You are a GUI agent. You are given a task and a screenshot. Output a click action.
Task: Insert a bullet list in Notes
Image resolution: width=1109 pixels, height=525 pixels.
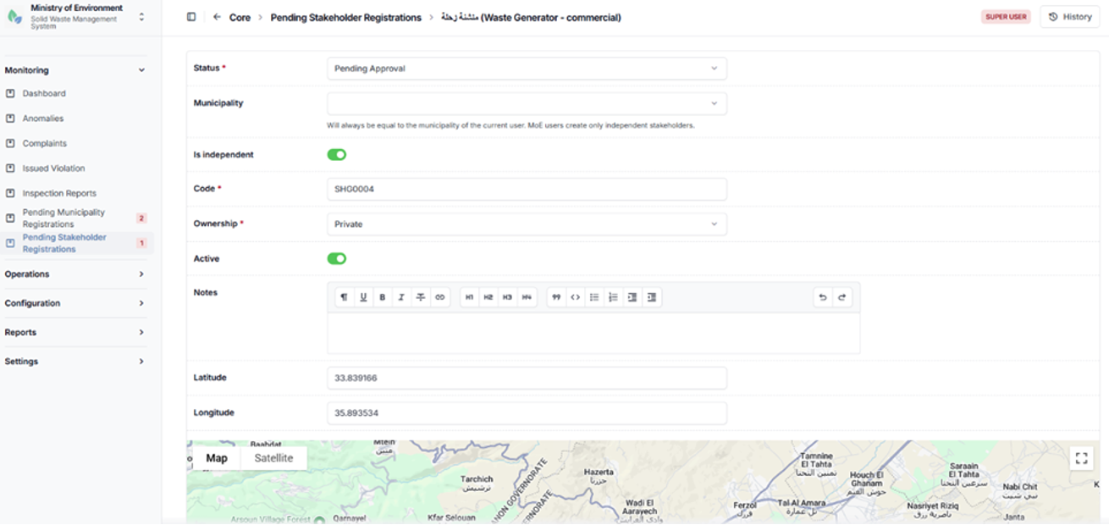coord(594,297)
